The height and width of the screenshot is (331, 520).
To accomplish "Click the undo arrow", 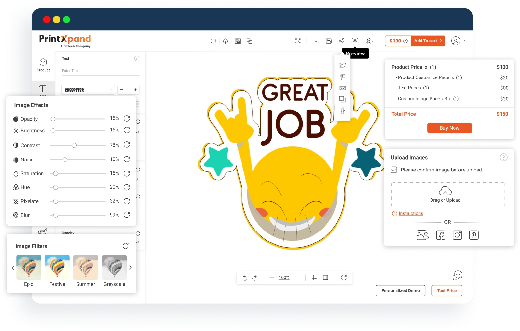I will point(245,278).
